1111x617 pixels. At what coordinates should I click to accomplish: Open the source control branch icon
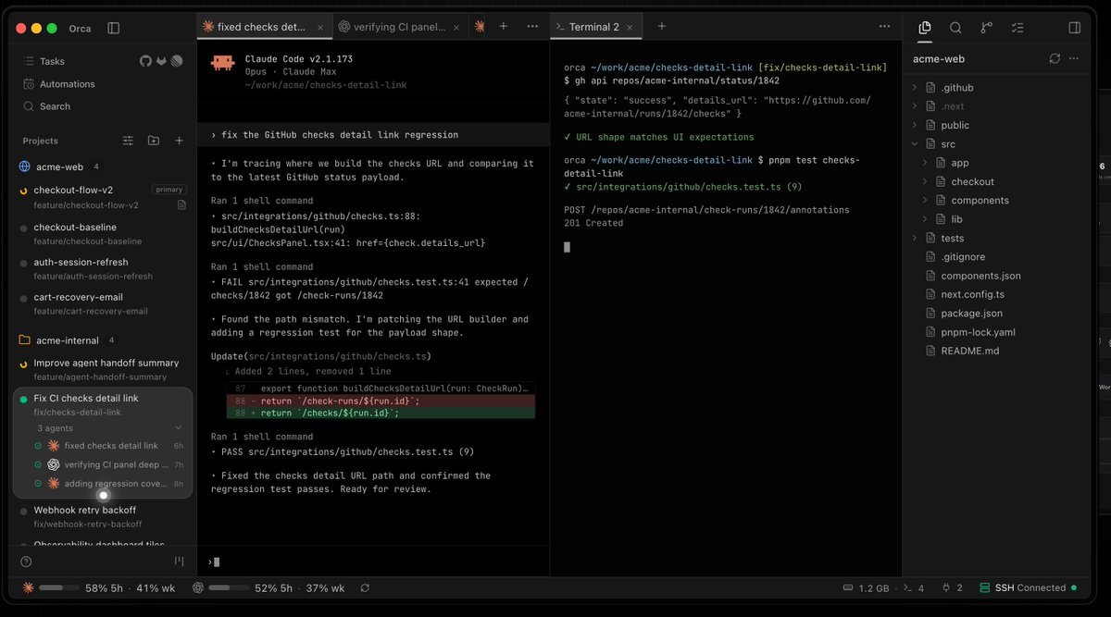tap(986, 28)
